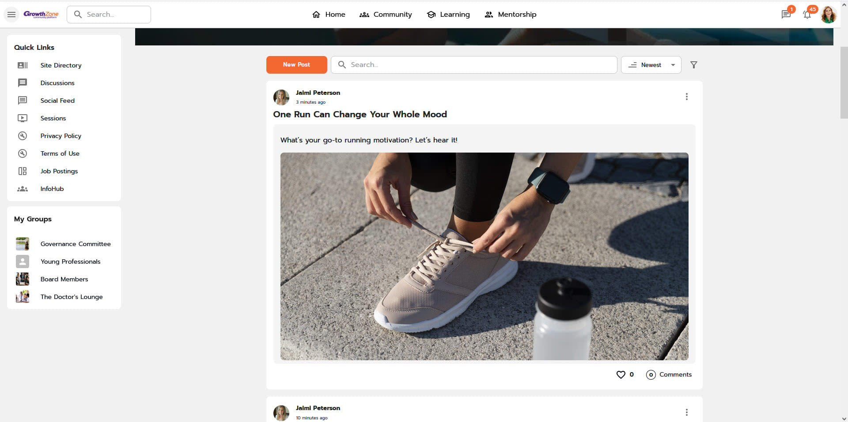This screenshot has height=422, width=848.
Task: Open Job Postings quick link
Action: 59,171
